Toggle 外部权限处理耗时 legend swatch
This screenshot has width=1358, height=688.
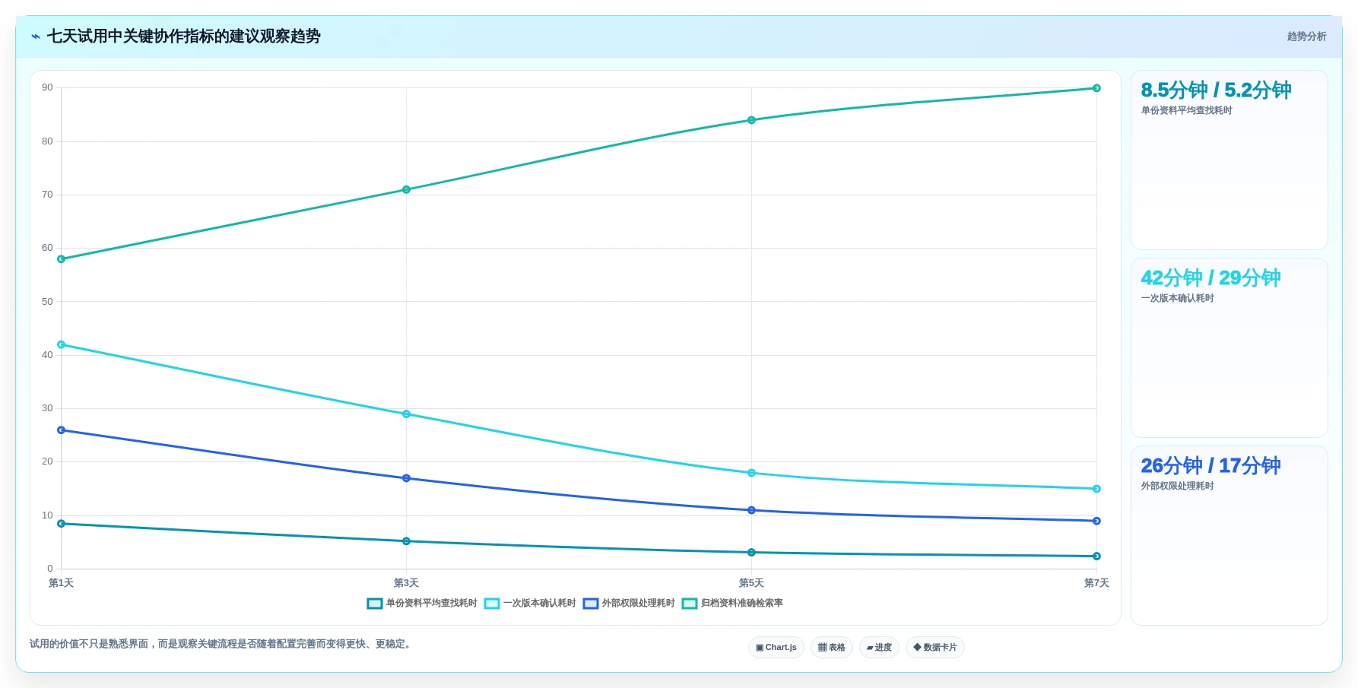click(x=591, y=604)
